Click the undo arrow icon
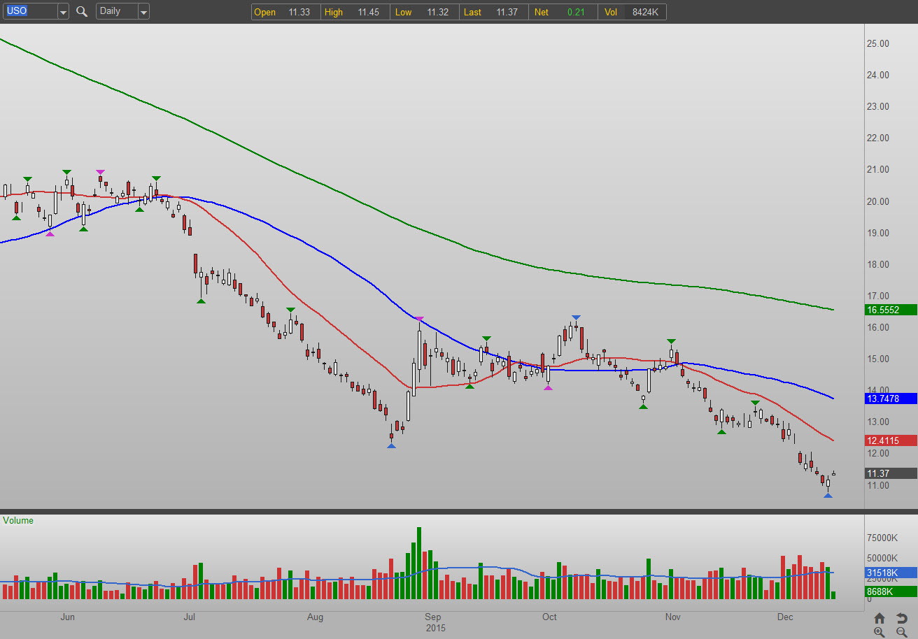Viewport: 918px width, 639px height. (902, 618)
